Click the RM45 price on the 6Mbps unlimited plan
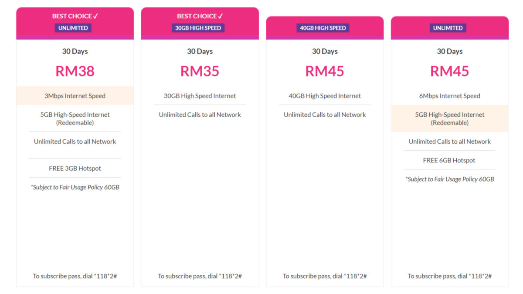 tap(449, 71)
